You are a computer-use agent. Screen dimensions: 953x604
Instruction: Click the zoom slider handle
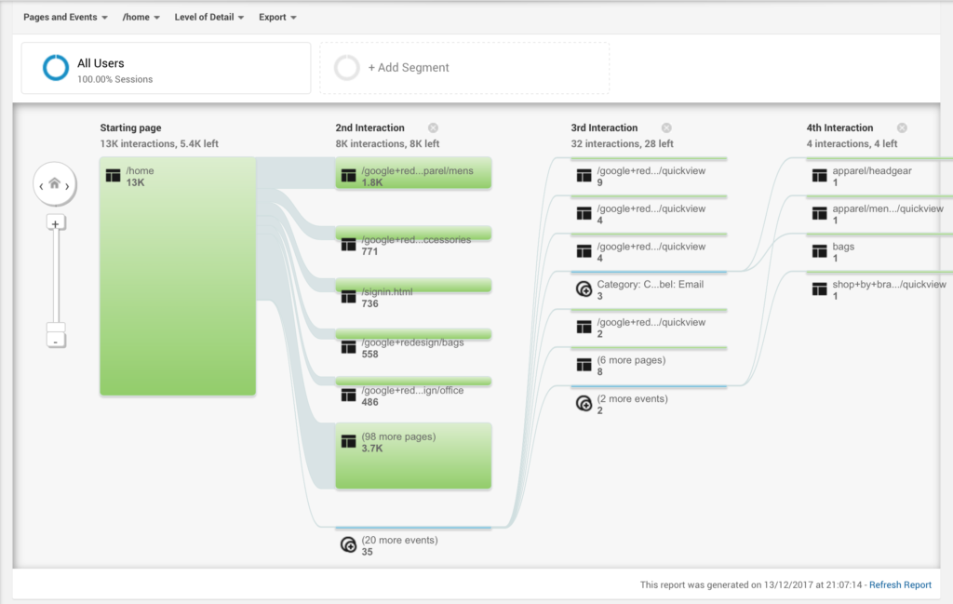[x=55, y=328]
